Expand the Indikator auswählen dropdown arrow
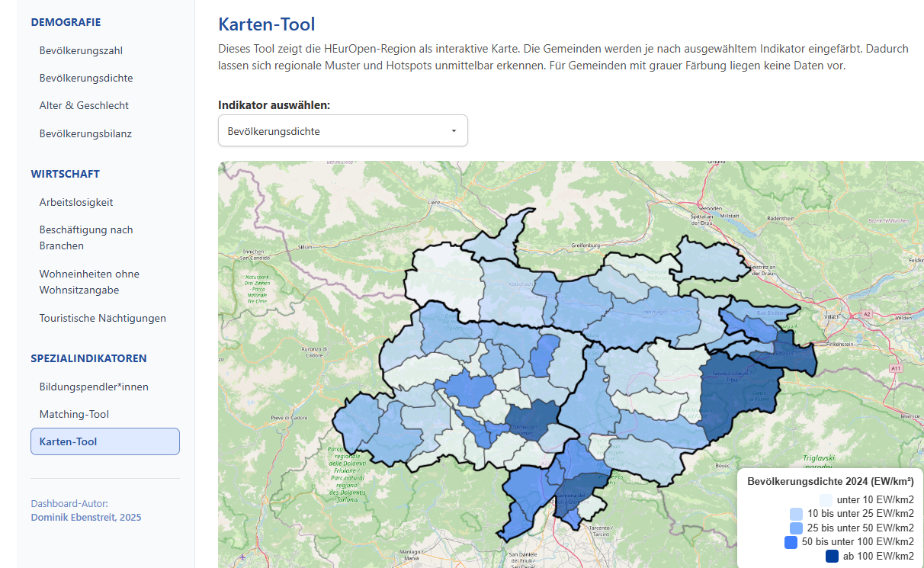This screenshot has height=568, width=924. (454, 131)
